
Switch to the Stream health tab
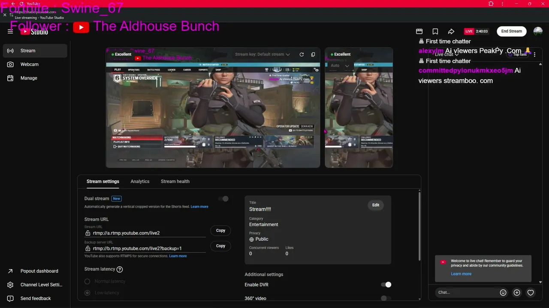tap(175, 181)
